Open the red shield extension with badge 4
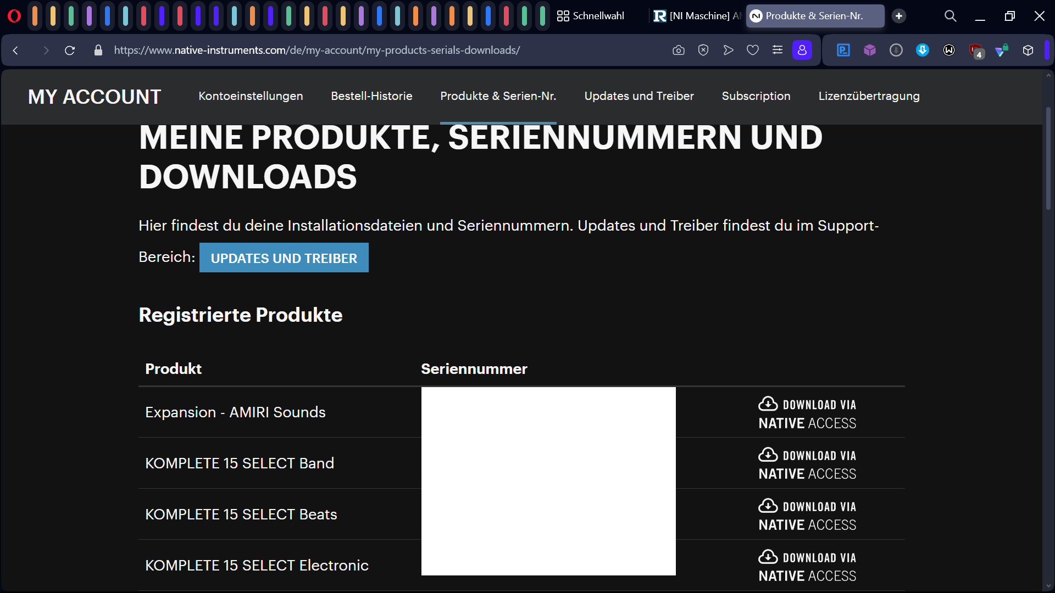 pyautogui.click(x=976, y=51)
